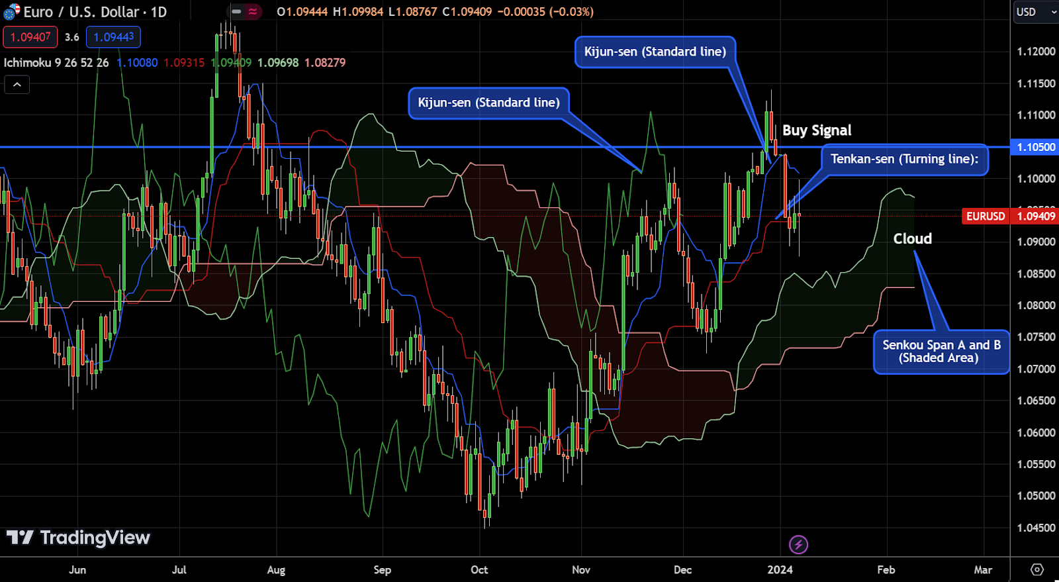This screenshot has height=582, width=1059.
Task: Click the red EURUSD price label
Action: pyautogui.click(x=986, y=216)
